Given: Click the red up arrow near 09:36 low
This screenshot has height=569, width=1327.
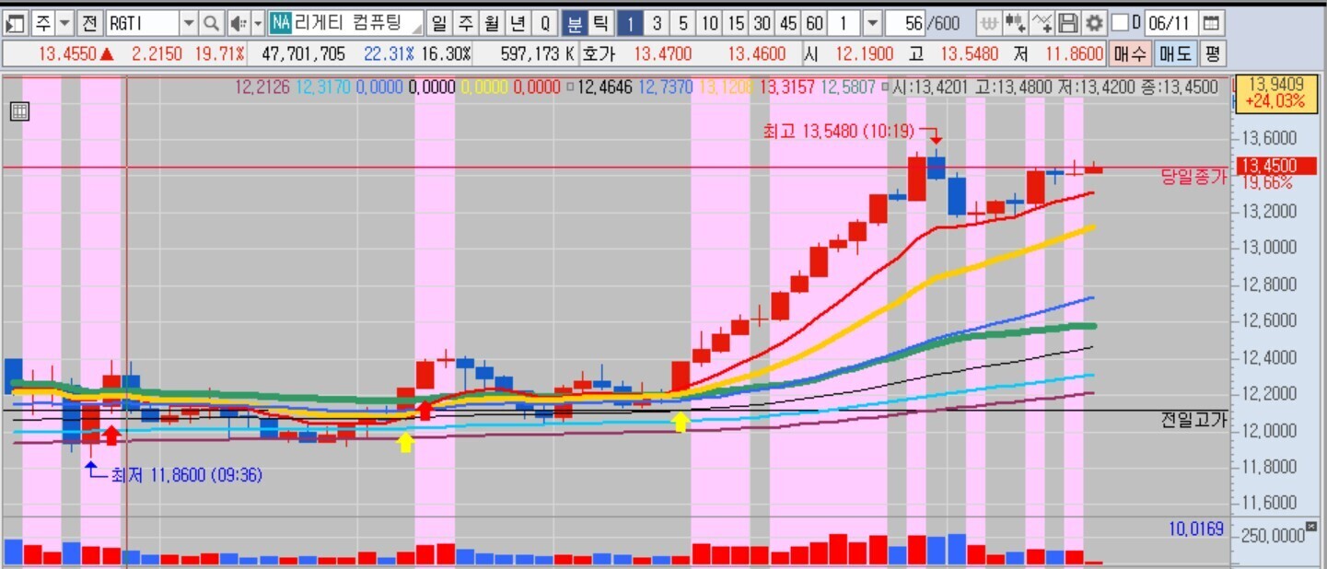Looking at the screenshot, I should tap(111, 435).
